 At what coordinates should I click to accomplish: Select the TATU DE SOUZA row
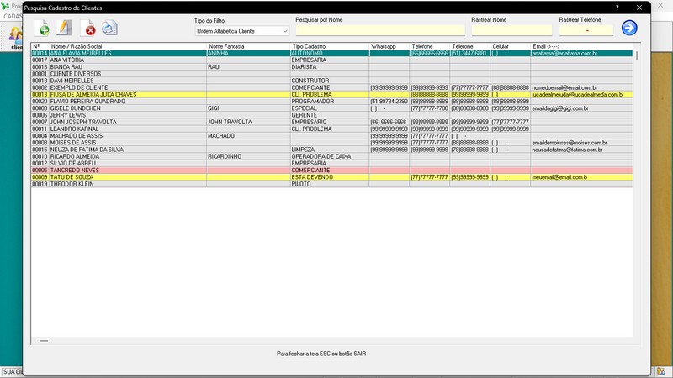[x=331, y=177]
